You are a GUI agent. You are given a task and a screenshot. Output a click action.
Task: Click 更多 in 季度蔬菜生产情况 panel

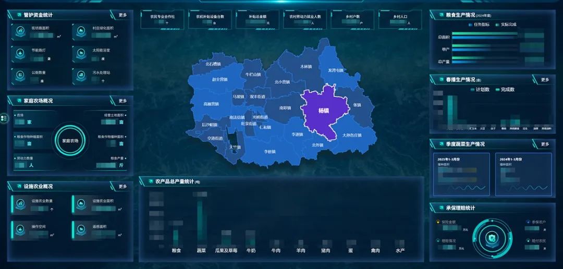pyautogui.click(x=545, y=144)
